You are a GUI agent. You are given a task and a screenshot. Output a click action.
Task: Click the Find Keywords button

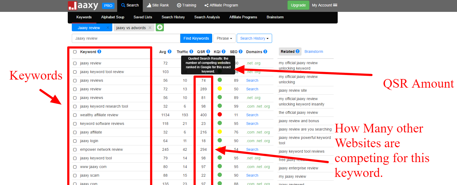click(x=196, y=38)
